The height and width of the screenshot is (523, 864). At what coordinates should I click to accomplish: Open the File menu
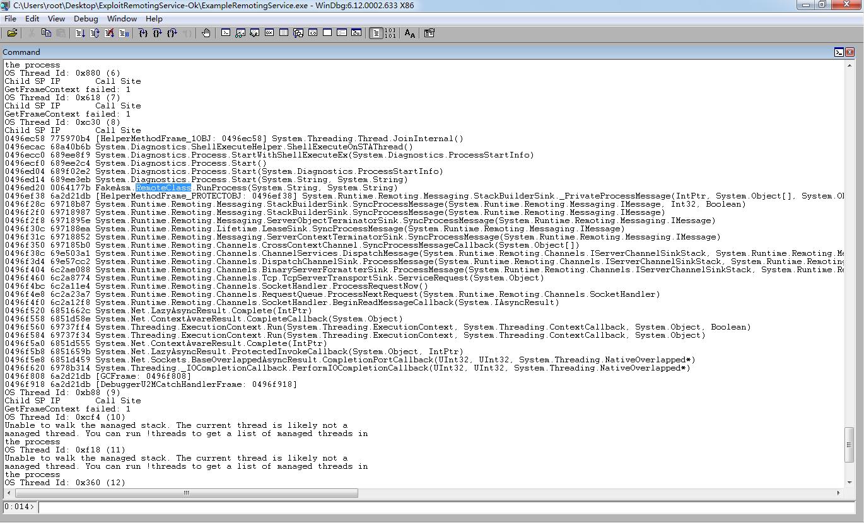point(10,18)
